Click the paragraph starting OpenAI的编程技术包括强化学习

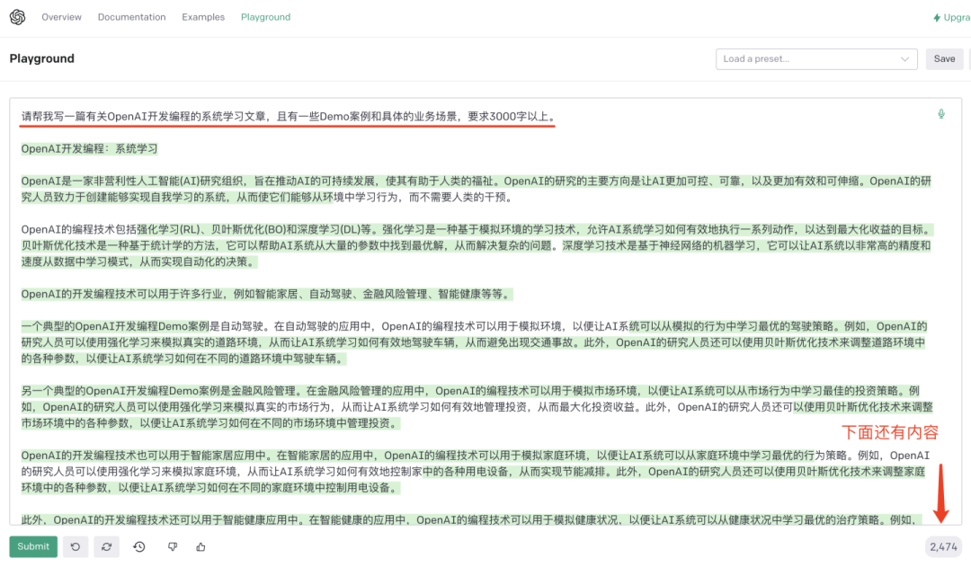(477, 245)
